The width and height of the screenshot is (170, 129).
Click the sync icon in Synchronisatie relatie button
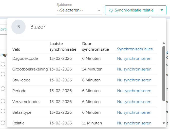coord(111,10)
